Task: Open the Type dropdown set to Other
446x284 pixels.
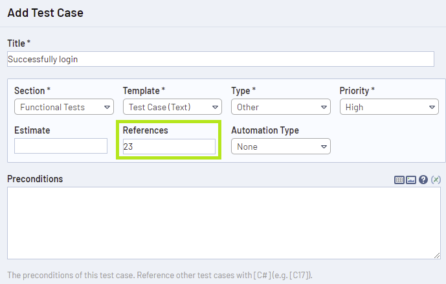Action: pos(280,107)
